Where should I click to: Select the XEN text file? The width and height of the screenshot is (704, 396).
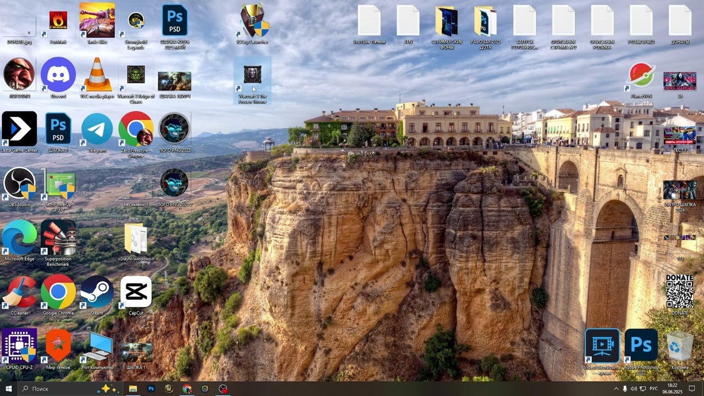tap(408, 25)
